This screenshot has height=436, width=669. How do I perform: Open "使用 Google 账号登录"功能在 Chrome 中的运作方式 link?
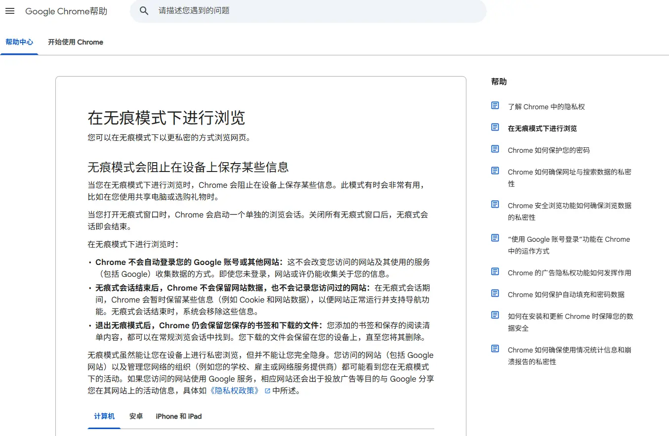point(569,245)
